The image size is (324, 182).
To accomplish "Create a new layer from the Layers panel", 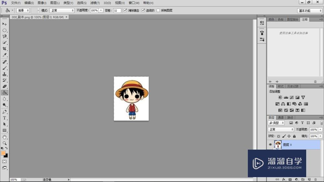I will 309,179.
